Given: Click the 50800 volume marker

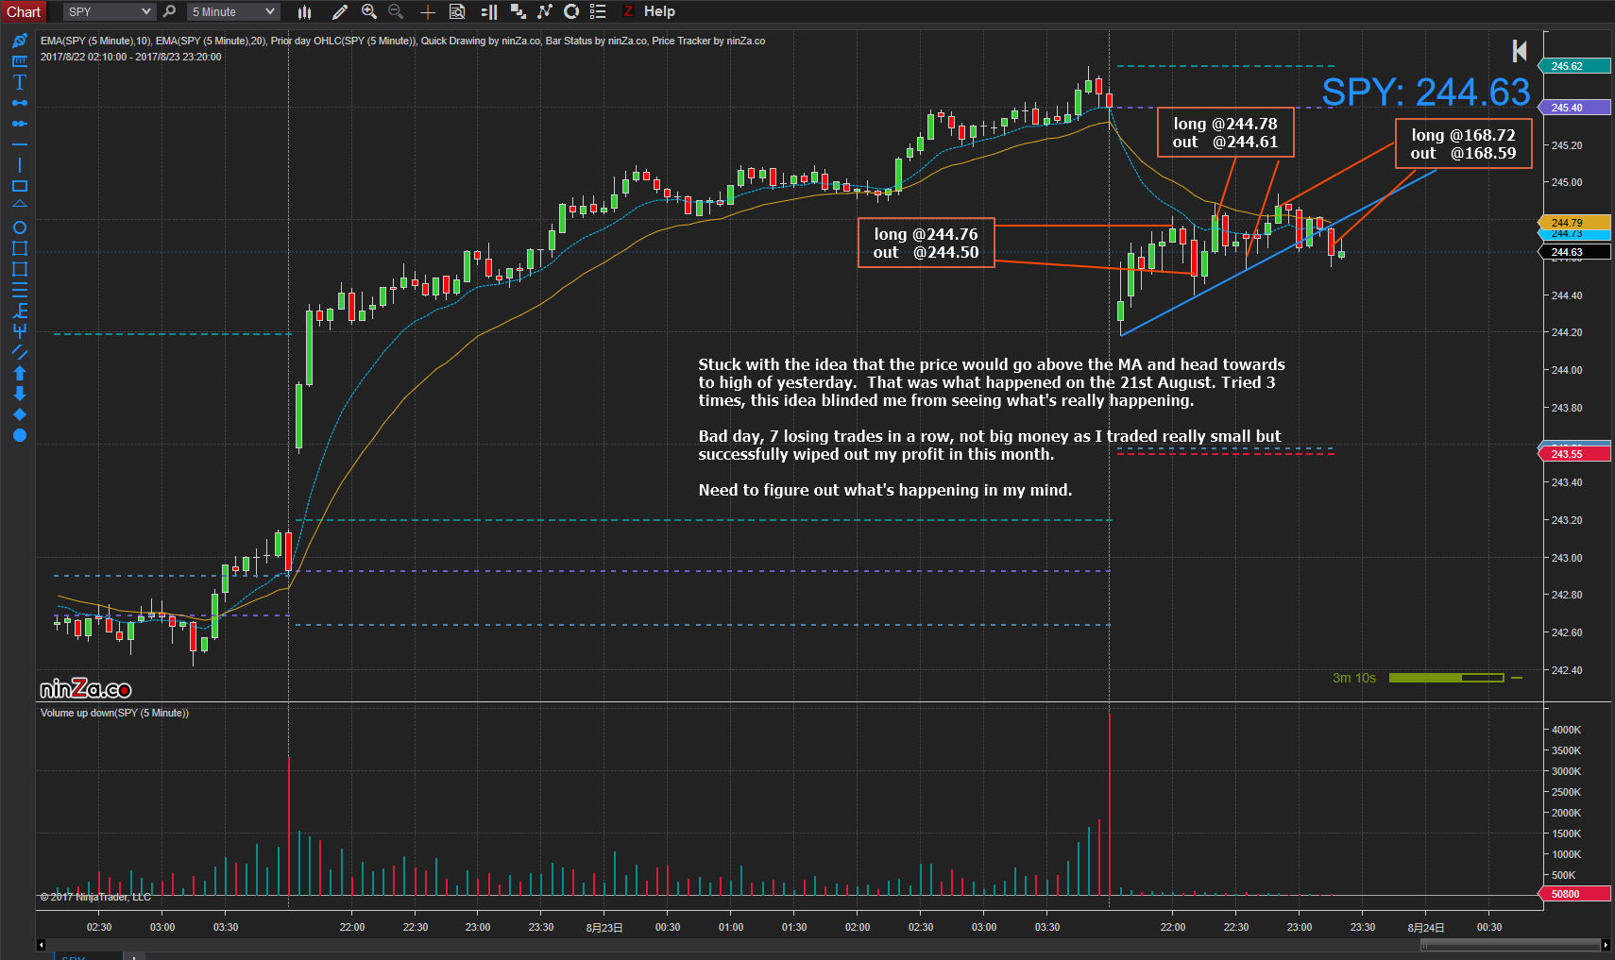Looking at the screenshot, I should pos(1574,894).
